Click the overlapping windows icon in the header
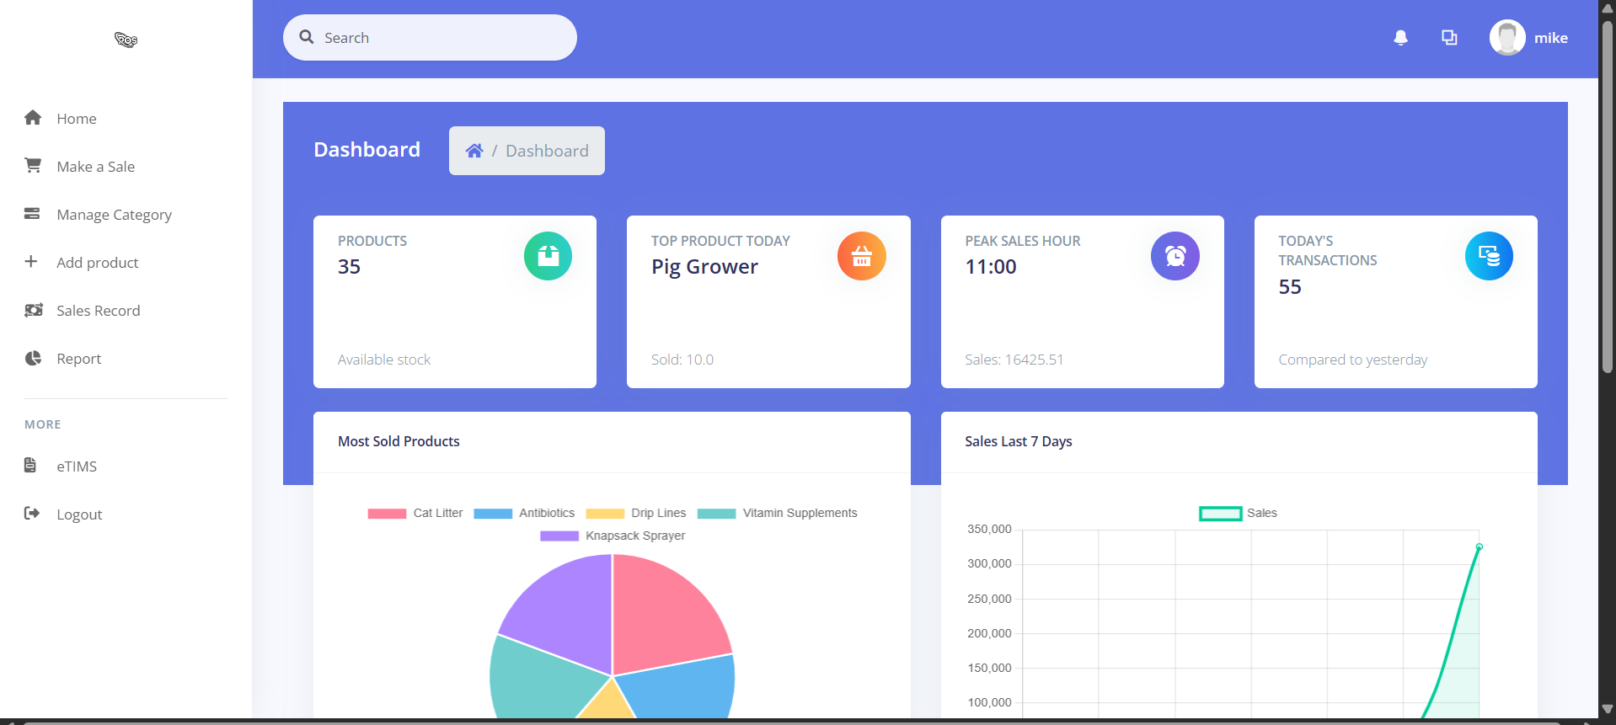 [x=1449, y=38]
